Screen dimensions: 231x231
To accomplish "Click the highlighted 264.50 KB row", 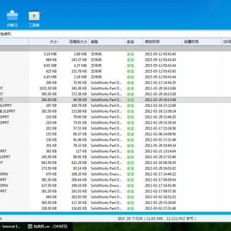I will (115, 100).
